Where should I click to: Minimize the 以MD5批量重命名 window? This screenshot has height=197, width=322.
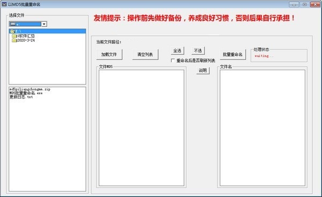pyautogui.click(x=294, y=4)
